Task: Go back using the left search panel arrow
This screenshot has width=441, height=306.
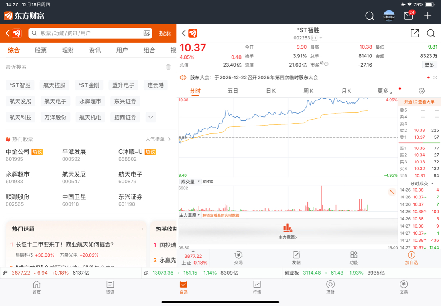Action: (x=7, y=33)
